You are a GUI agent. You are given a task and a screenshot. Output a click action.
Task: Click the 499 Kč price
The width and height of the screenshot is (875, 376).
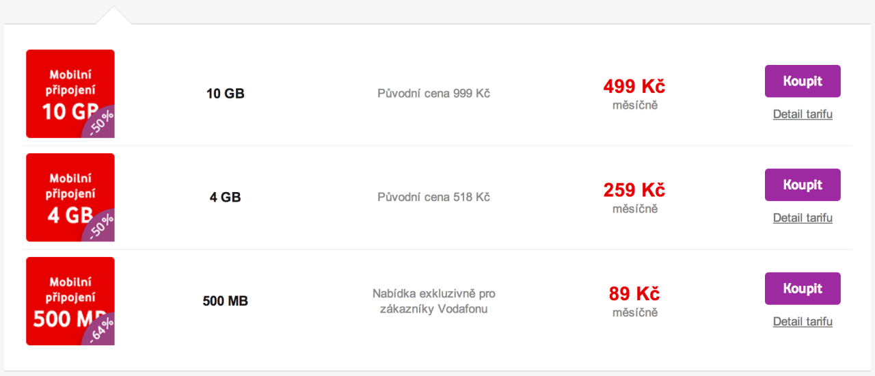(x=634, y=87)
